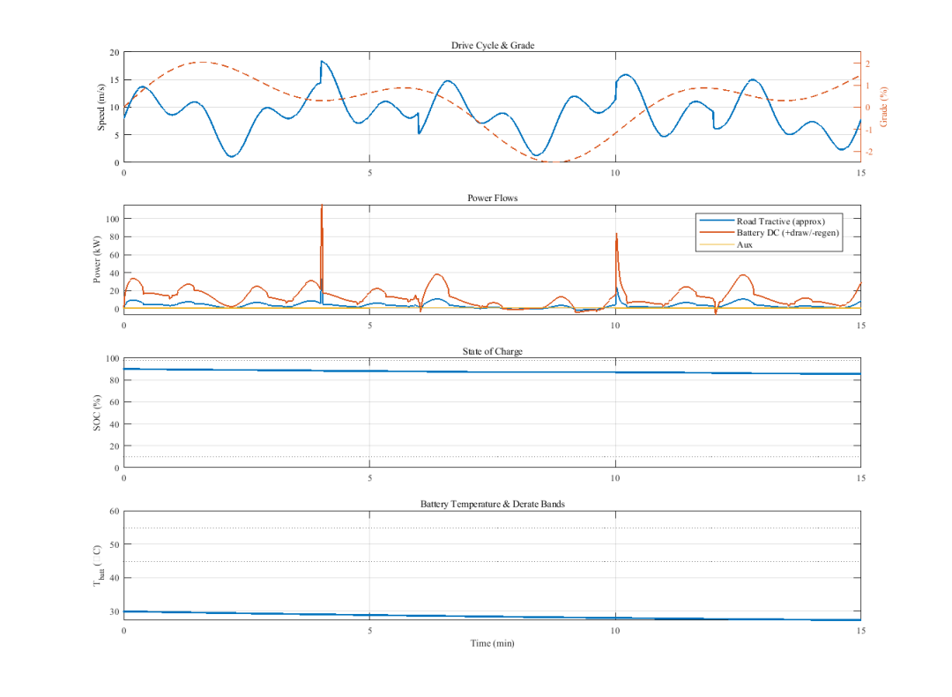Click the "State of Charge" subplot title
Image resolution: width=952 pixels, height=697 pixels.
pyautogui.click(x=493, y=351)
